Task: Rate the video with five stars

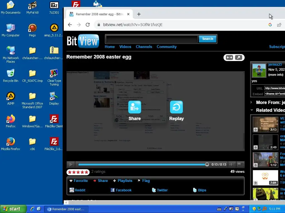Action: pos(87,172)
